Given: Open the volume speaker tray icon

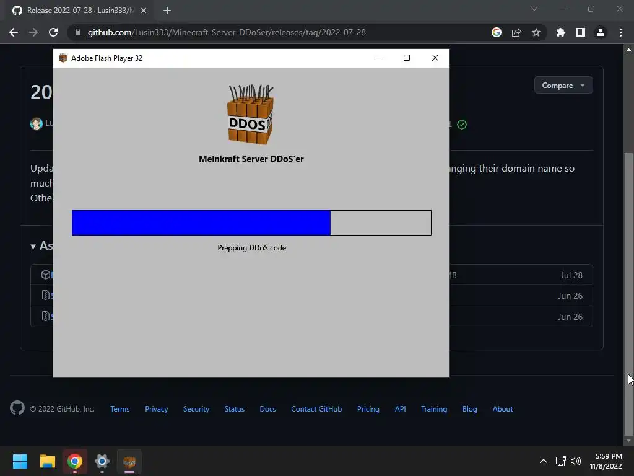Looking at the screenshot, I should (576, 461).
